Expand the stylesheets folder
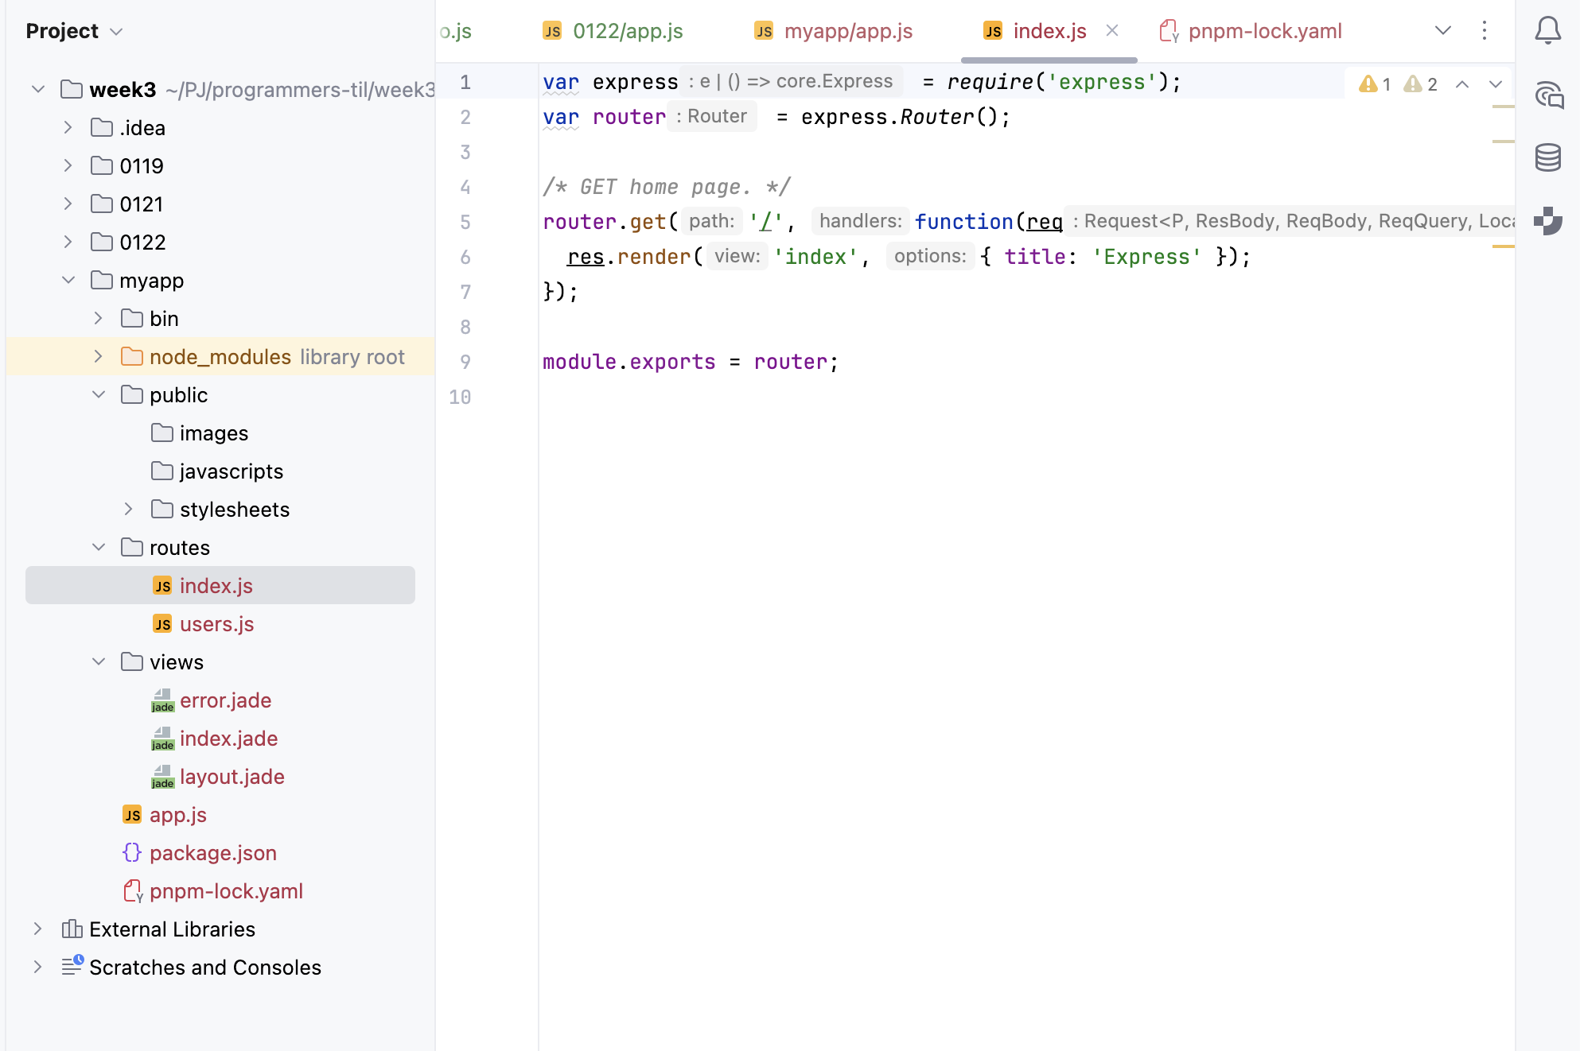Image resolution: width=1580 pixels, height=1051 pixels. 129,509
